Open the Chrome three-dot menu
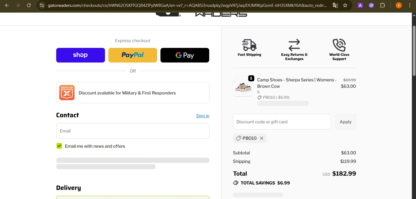The height and width of the screenshot is (199, 416). (x=410, y=5)
